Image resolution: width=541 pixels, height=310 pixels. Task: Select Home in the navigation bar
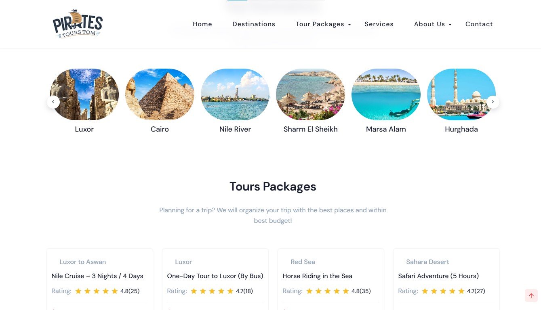[x=202, y=24]
